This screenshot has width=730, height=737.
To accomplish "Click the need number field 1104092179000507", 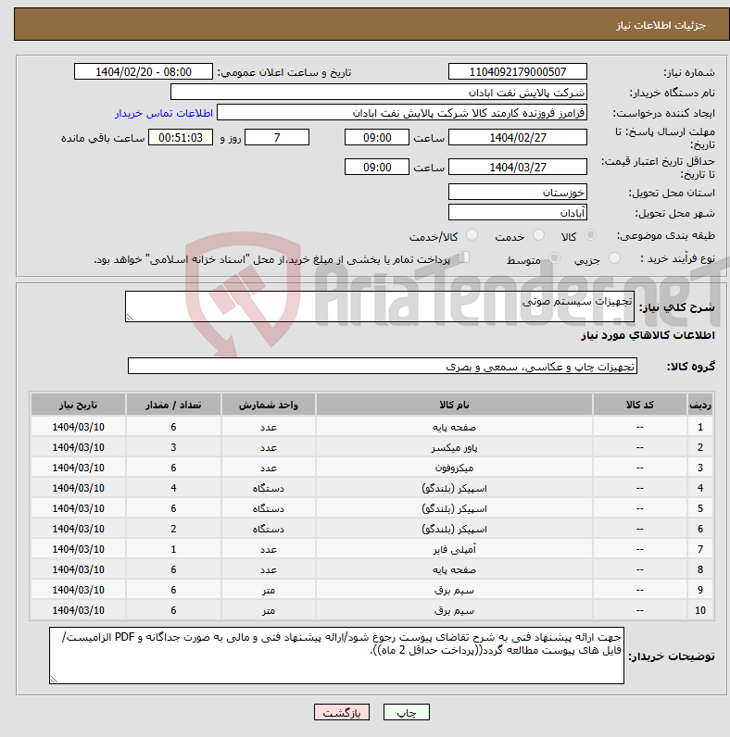I will (518, 72).
